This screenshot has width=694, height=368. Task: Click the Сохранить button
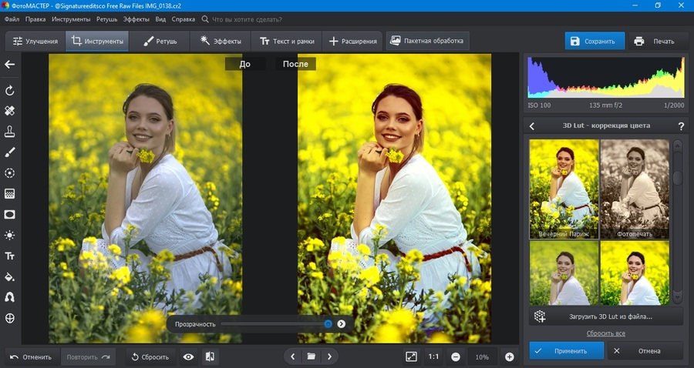click(x=595, y=41)
